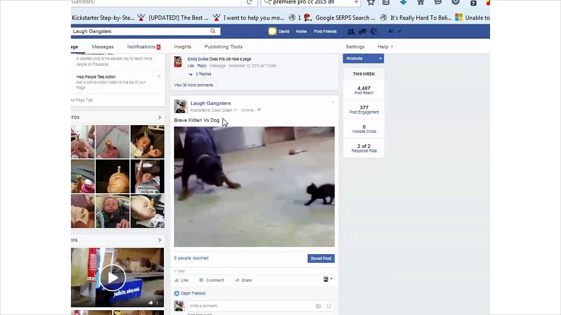The height and width of the screenshot is (315, 561).
Task: Click the David profile picture icon
Action: (x=272, y=31)
